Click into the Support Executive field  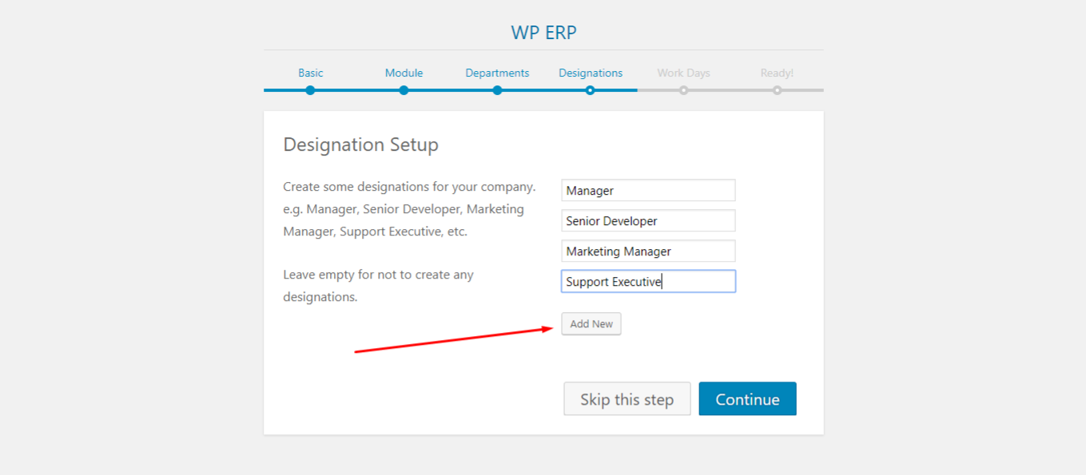[x=648, y=281]
